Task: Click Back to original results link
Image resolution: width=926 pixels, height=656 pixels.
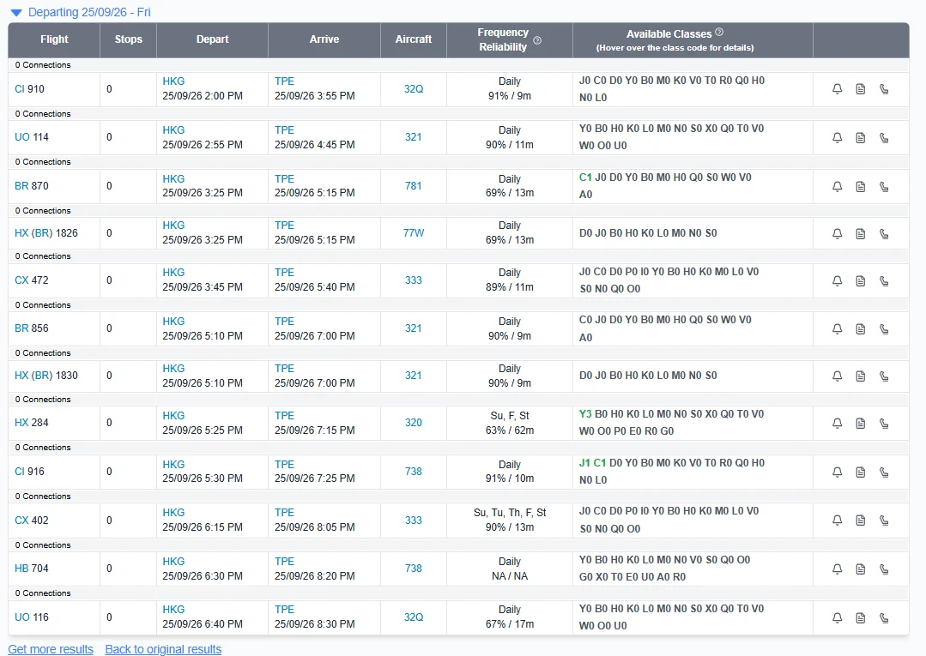Action: (163, 649)
